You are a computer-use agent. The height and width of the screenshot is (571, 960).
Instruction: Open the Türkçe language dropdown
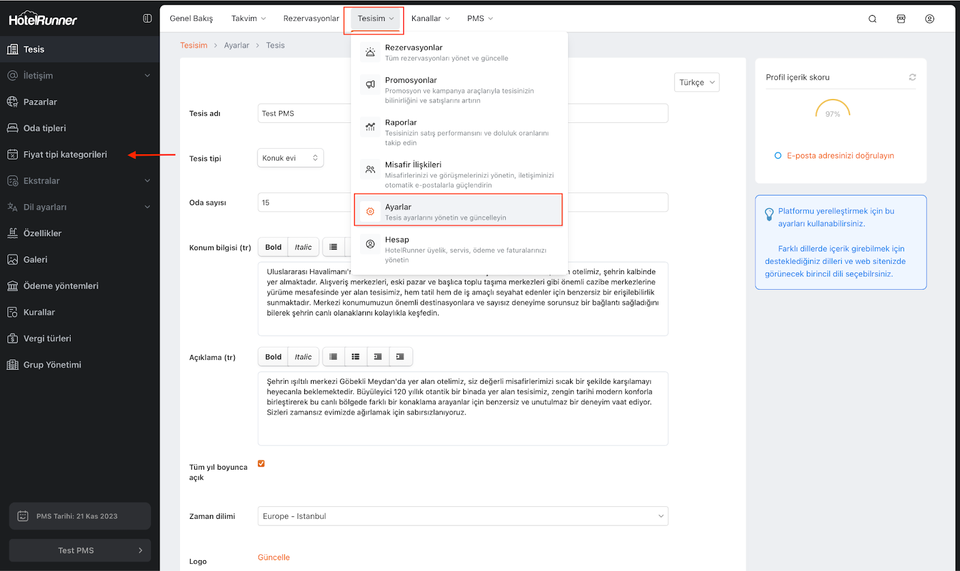tap(697, 83)
